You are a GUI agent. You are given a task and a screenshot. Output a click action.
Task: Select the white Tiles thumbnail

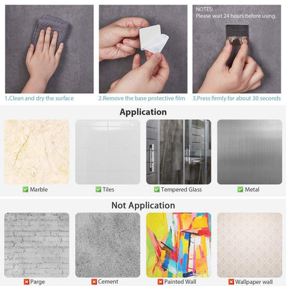coord(108,152)
